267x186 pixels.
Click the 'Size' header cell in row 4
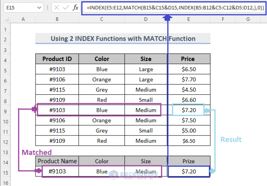[146, 59]
